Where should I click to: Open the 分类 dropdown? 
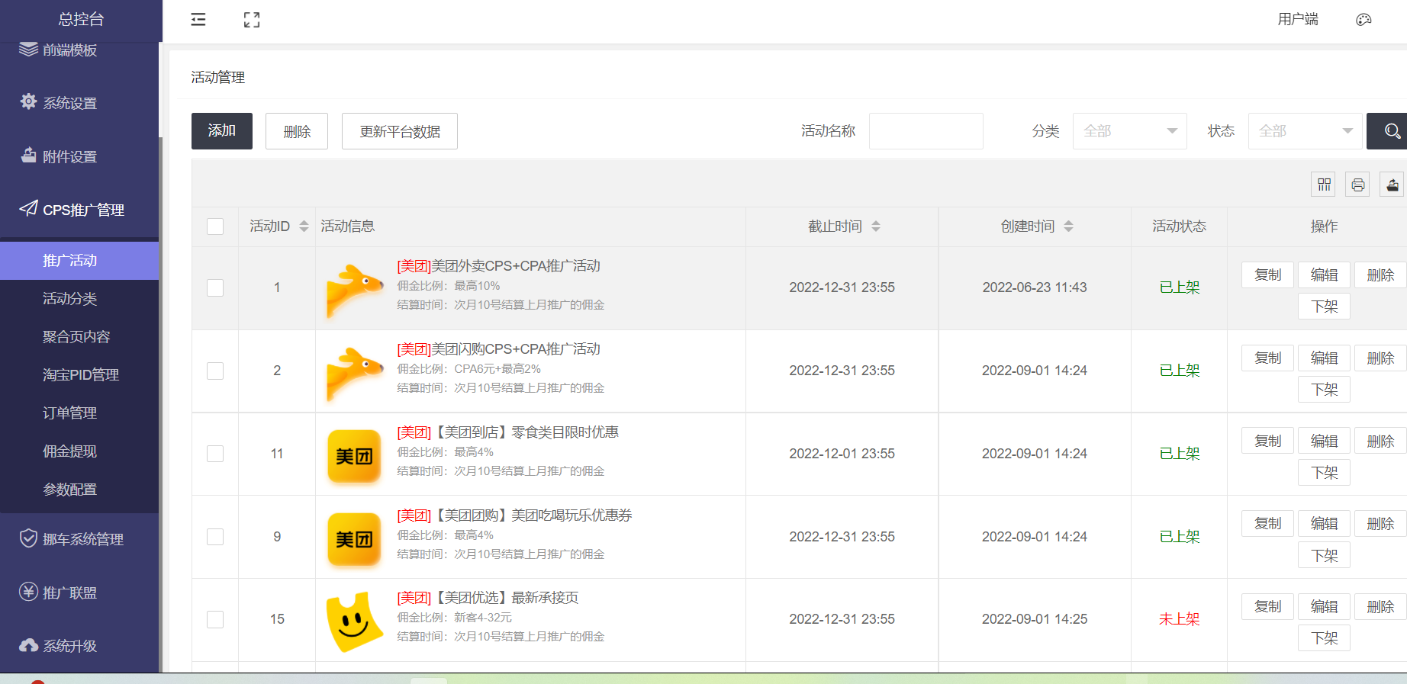[1129, 131]
